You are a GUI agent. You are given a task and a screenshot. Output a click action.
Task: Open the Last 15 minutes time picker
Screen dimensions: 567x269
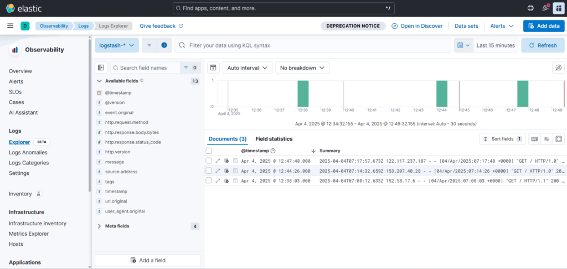[496, 45]
